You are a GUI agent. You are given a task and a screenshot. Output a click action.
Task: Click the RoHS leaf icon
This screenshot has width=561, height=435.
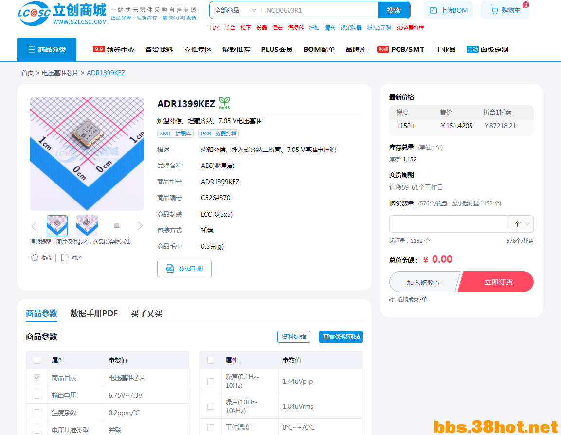[224, 103]
